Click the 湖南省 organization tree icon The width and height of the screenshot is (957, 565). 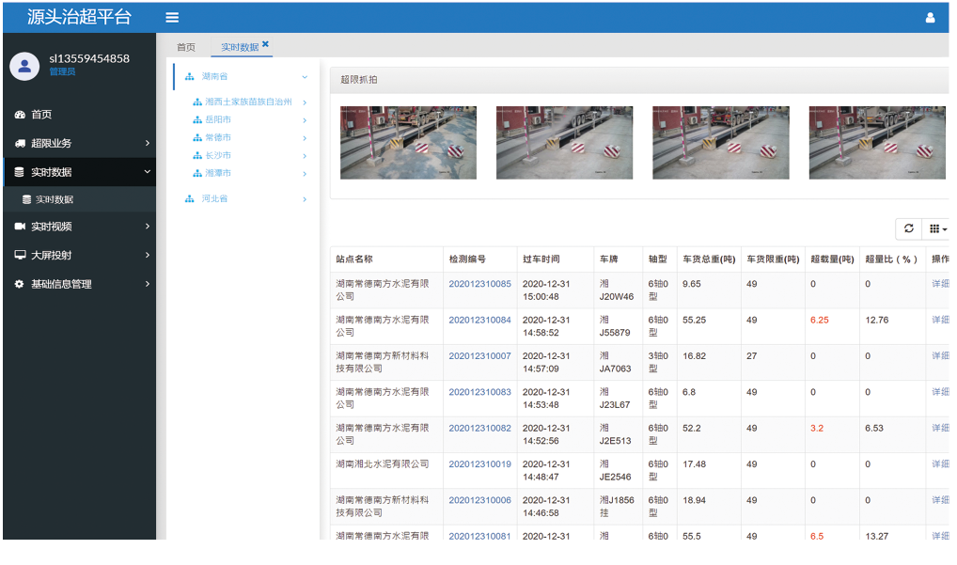(x=190, y=76)
